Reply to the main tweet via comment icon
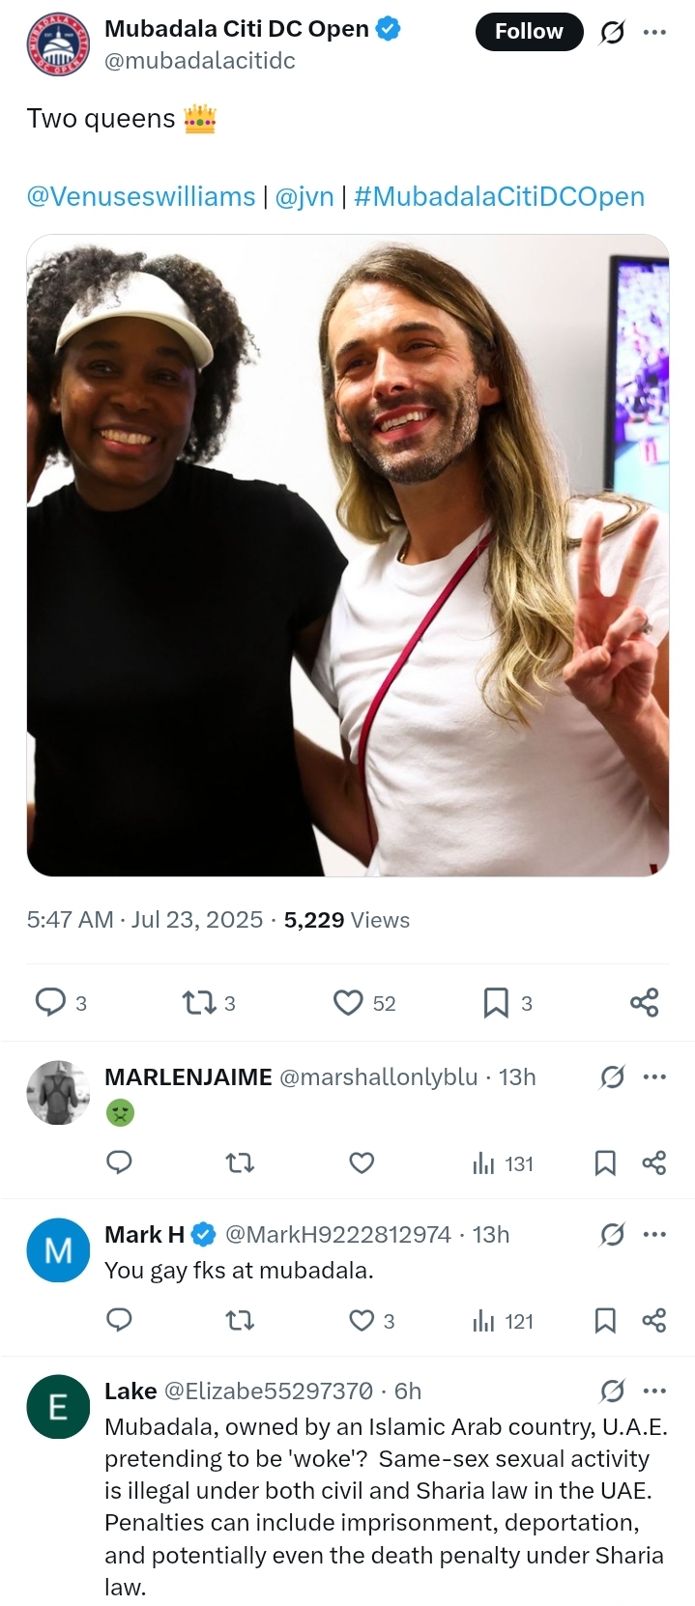 (50, 1003)
